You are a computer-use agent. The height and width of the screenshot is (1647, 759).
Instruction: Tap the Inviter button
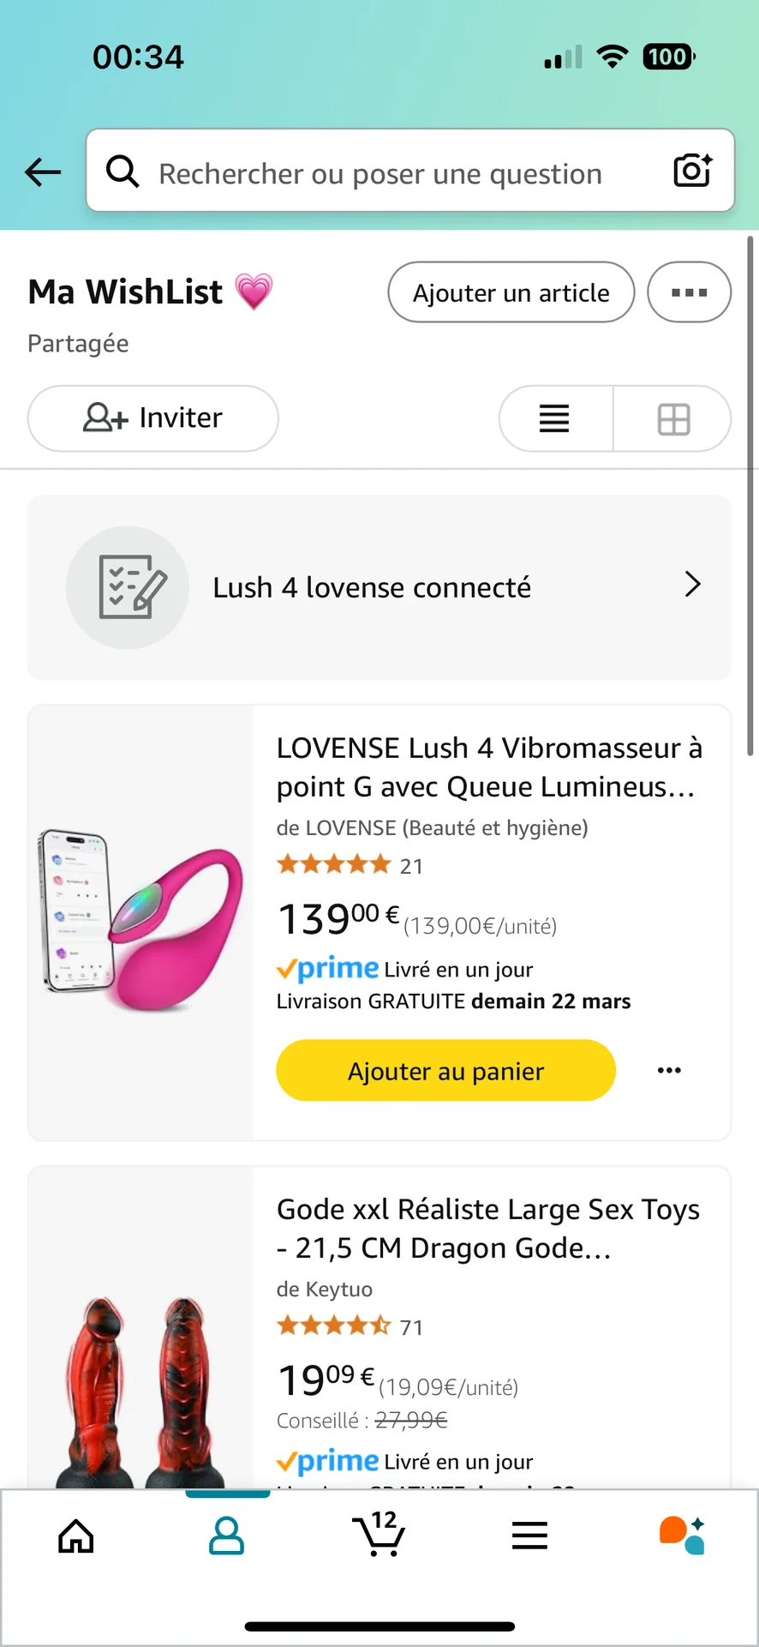click(x=153, y=418)
